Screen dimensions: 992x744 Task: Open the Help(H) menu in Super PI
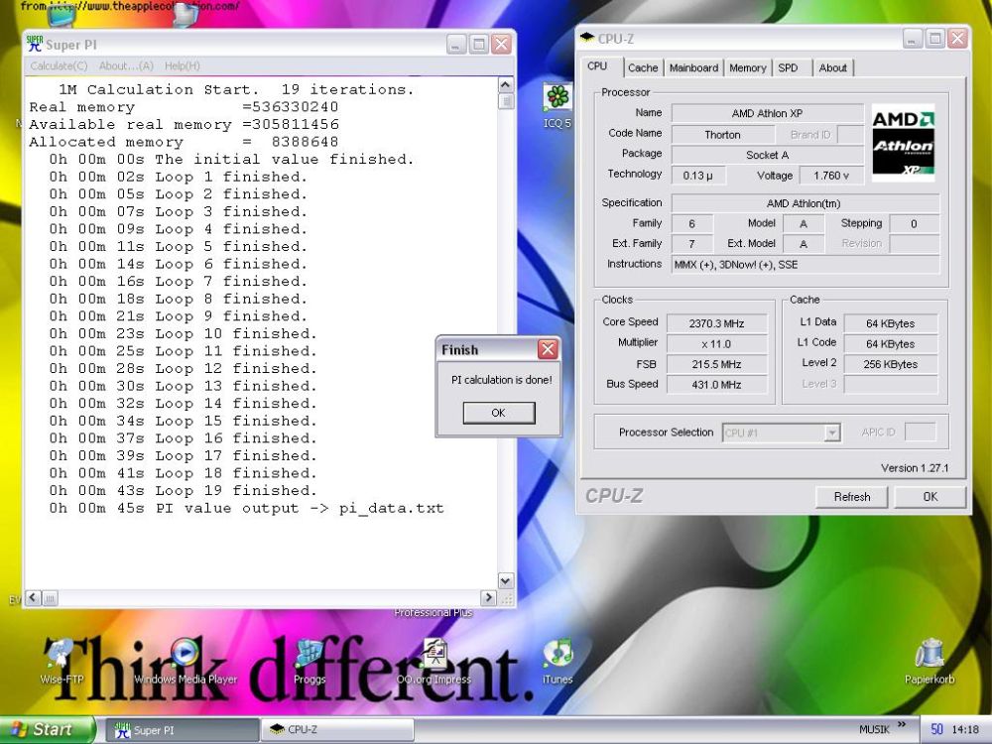tap(183, 65)
